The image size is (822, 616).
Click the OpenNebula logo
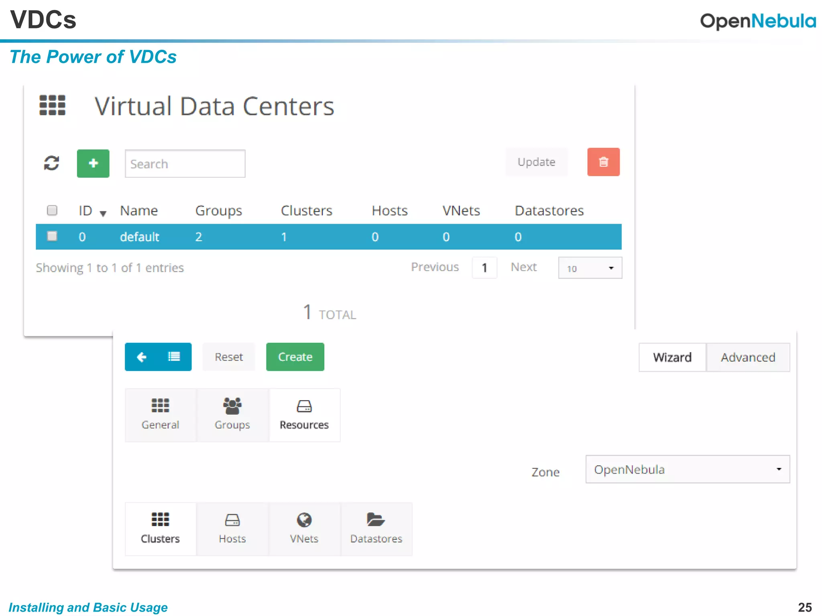point(758,21)
